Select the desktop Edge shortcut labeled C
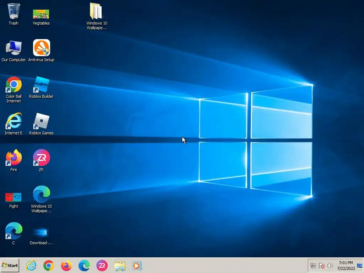This screenshot has width=364, height=273. 14,234
